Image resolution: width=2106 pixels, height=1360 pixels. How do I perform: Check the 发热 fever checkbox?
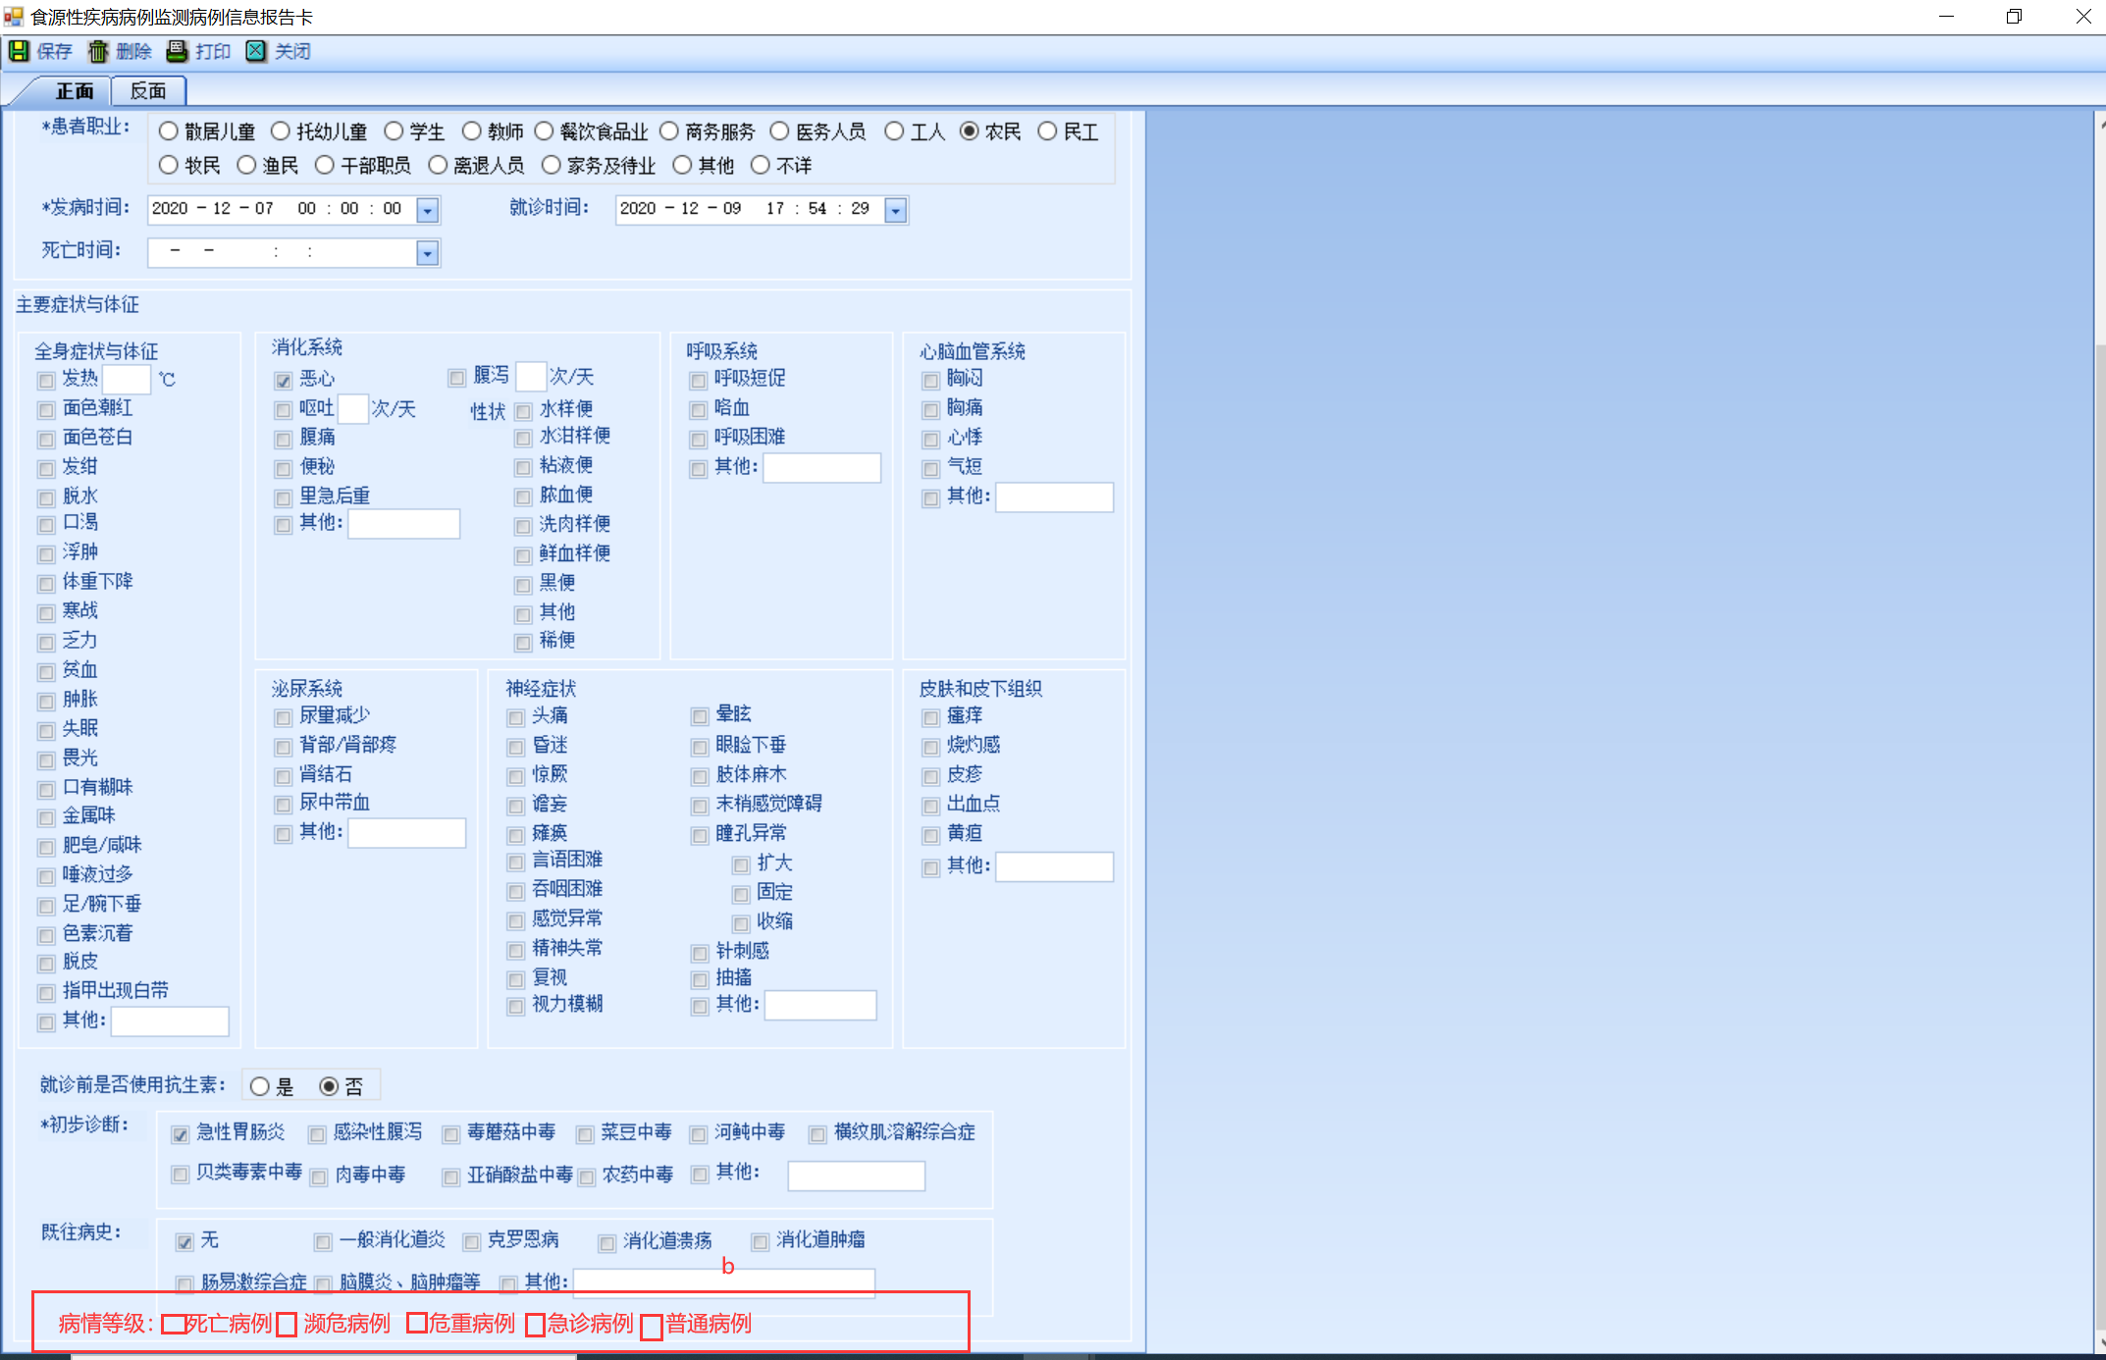click(46, 381)
